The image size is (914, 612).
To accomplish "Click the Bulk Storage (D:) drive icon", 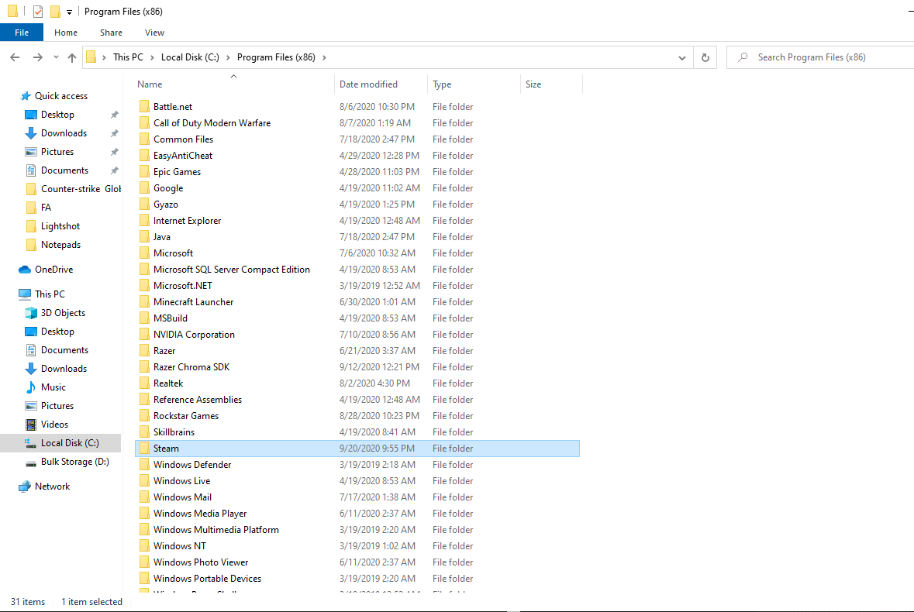I will click(x=31, y=462).
